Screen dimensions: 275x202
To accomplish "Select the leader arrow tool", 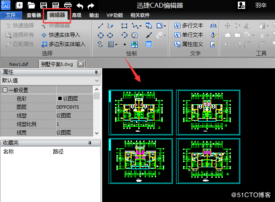I will click(x=149, y=35).
